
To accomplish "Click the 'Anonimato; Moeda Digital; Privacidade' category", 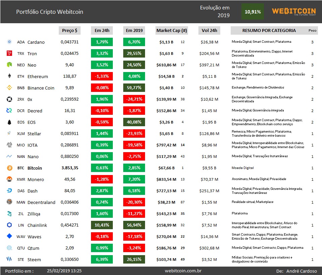I will (x=259, y=179).
